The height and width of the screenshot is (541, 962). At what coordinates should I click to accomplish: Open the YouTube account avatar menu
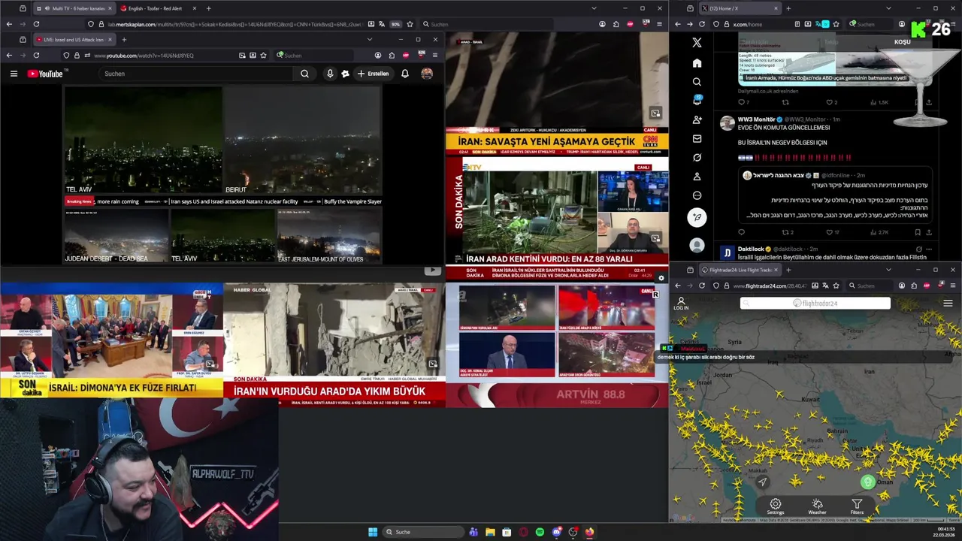427,74
